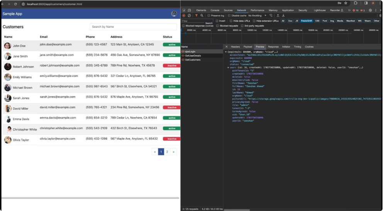Toggle the red network filter funnel icon
Image resolution: width=383 pixels, height=211 pixels.
pos(196,15)
